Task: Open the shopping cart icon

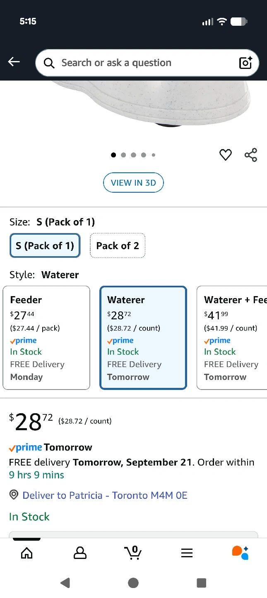Action: (x=133, y=552)
